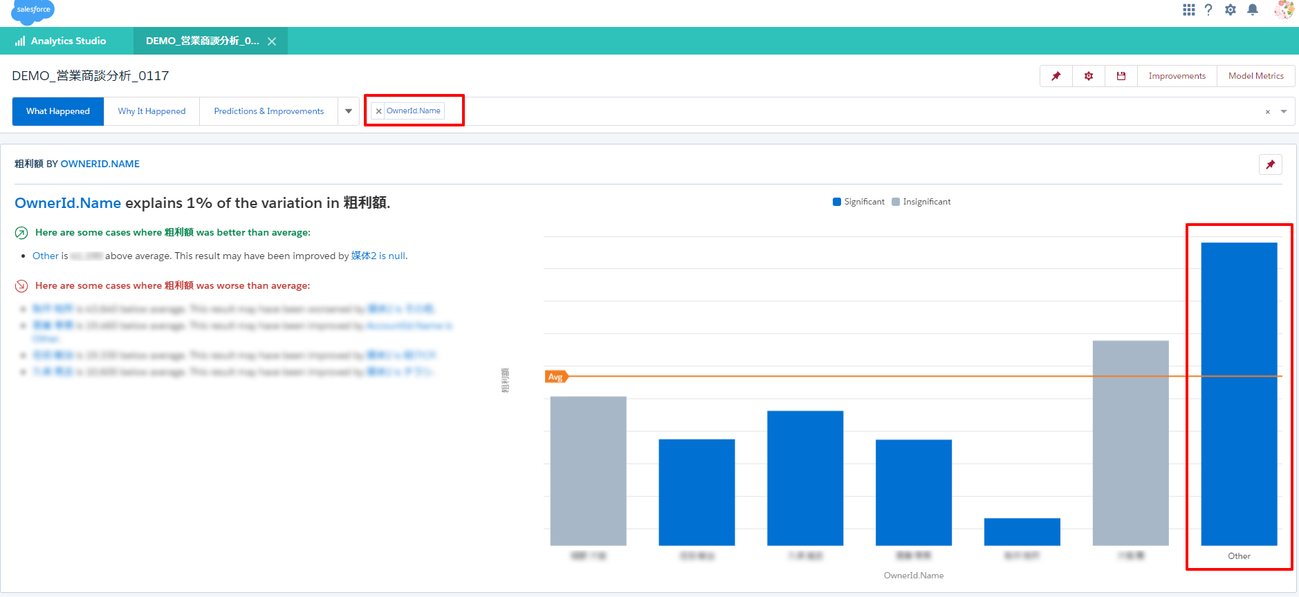1299x597 pixels.
Task: Switch to the Why It Happened tab
Action: coord(151,111)
